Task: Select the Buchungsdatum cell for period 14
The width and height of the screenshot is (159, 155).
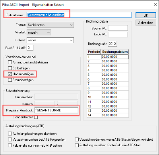Action: click(115, 115)
